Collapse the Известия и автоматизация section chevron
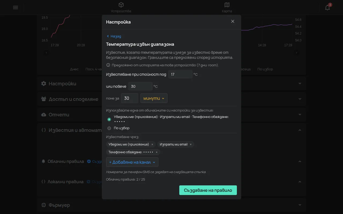 tap(300, 130)
